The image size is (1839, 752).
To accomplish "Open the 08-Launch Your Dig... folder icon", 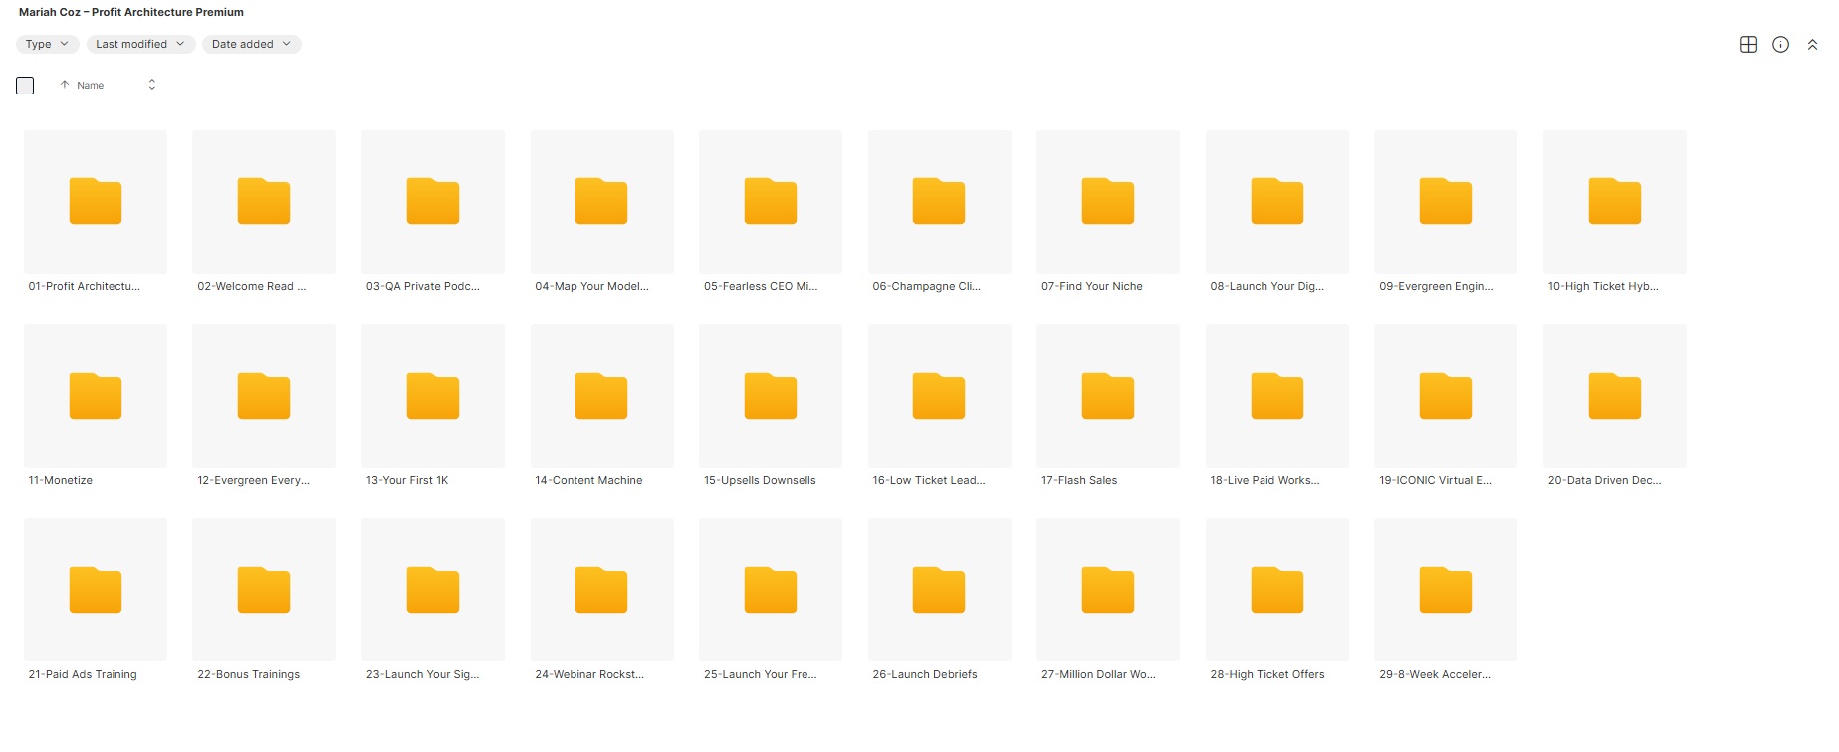I will click(1277, 201).
